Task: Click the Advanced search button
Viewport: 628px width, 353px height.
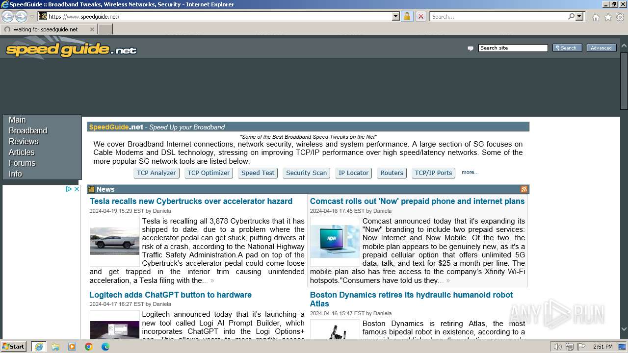Action: coord(602,48)
